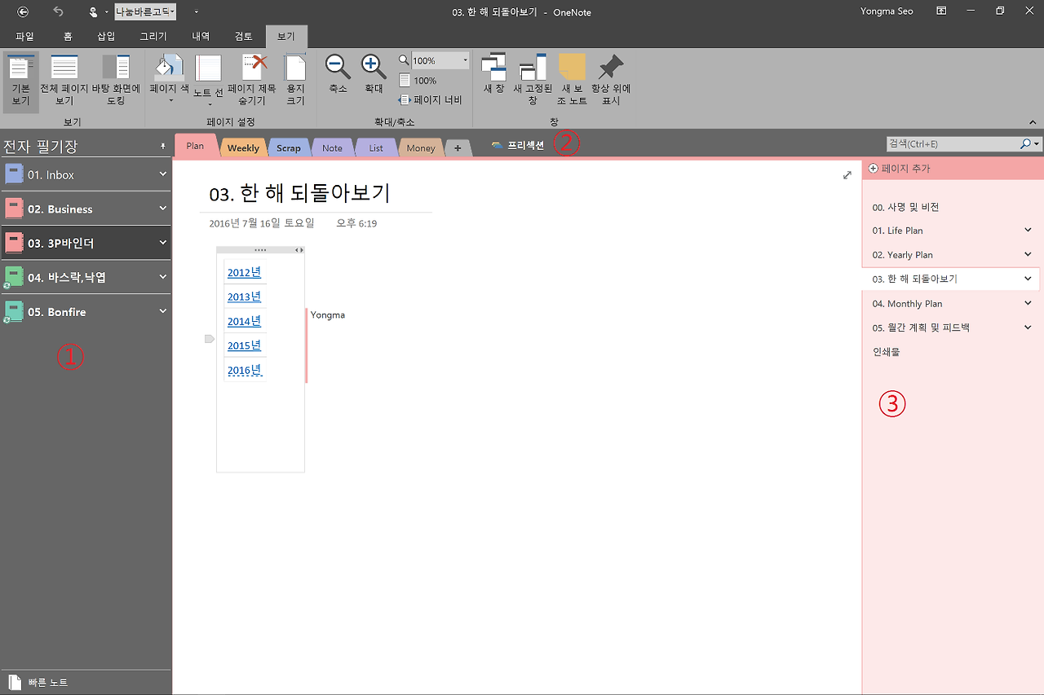Viewport: 1044px width, 695px height.
Task: Click the 페이지 추가 add page button
Action: click(900, 169)
